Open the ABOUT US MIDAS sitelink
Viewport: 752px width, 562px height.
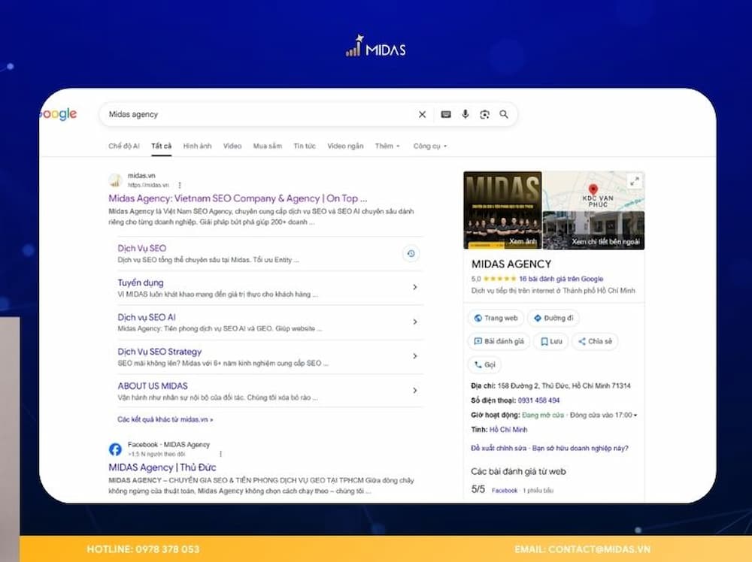(x=153, y=386)
